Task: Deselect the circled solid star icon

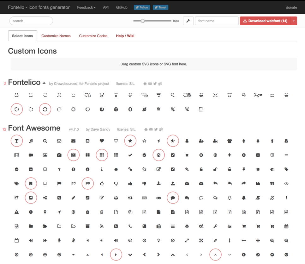Action: [130, 141]
